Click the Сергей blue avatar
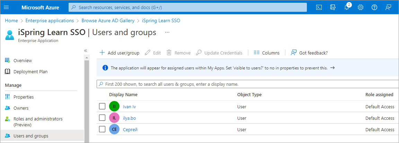This screenshot has width=399, height=143. pyautogui.click(x=114, y=129)
